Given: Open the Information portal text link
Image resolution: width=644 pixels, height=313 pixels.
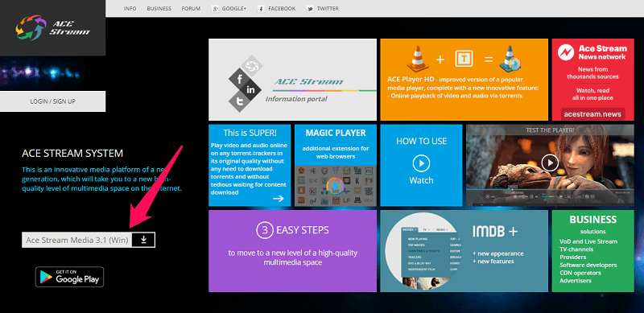Looking at the screenshot, I should click(x=296, y=99).
